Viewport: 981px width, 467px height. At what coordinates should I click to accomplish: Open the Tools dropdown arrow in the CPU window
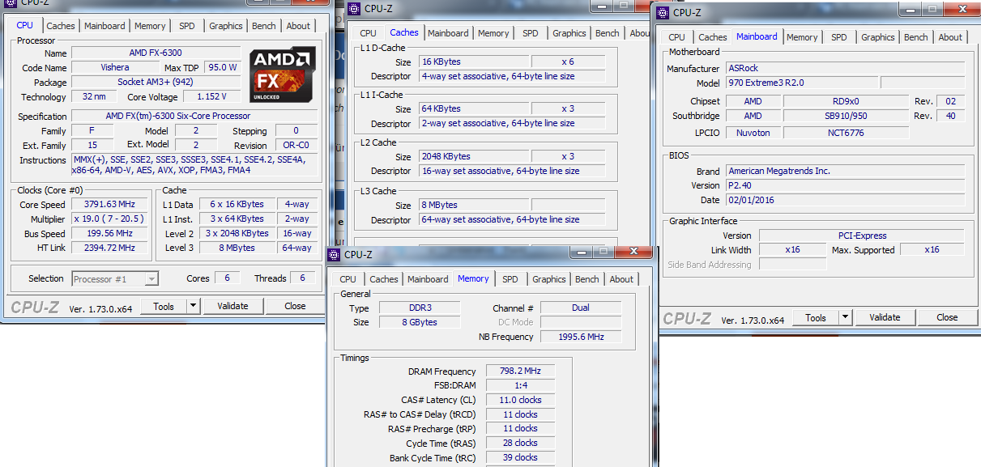[193, 306]
